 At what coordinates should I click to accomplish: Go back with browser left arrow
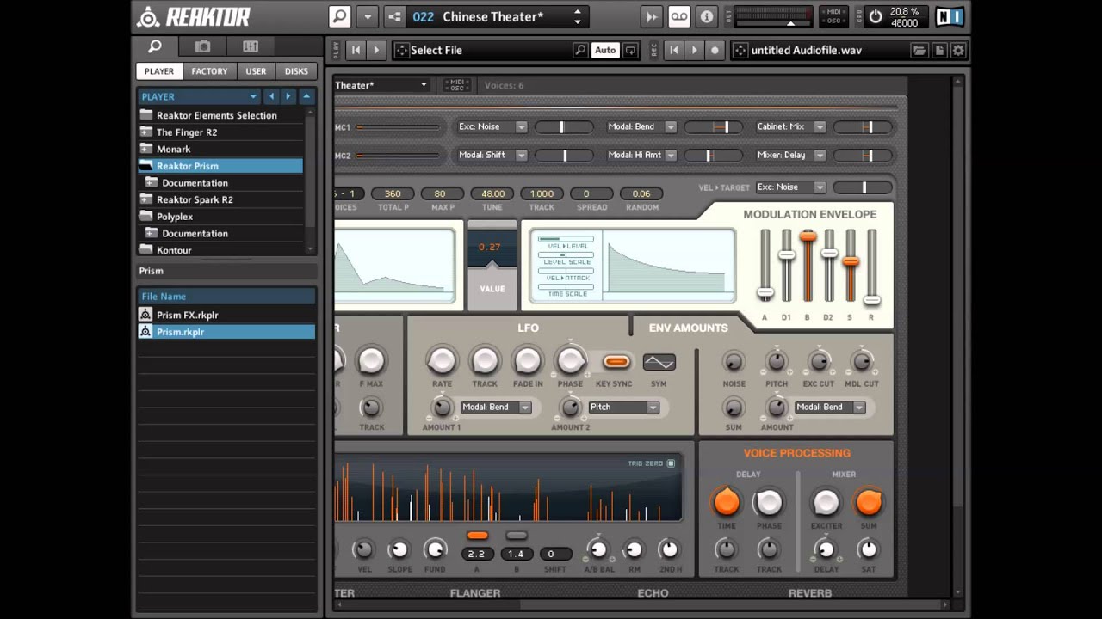click(271, 96)
